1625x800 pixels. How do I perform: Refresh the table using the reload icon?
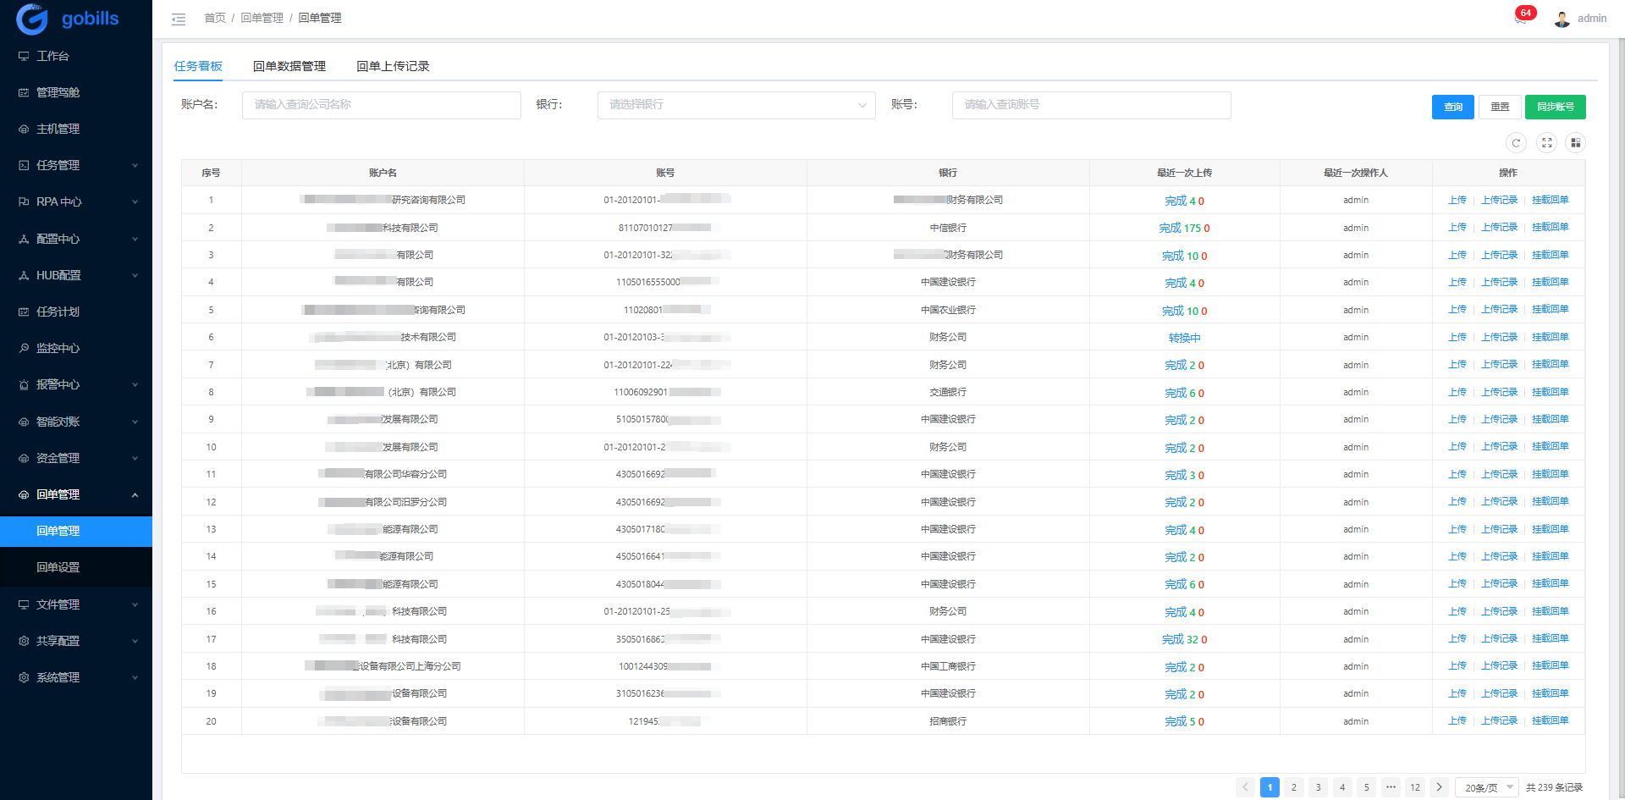(x=1516, y=143)
